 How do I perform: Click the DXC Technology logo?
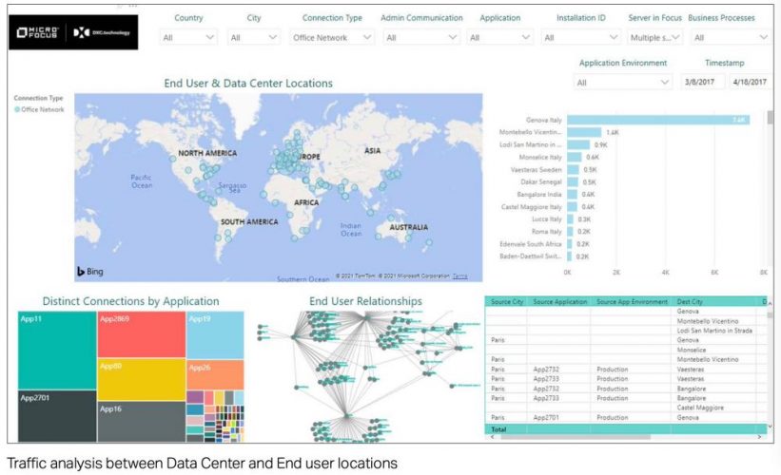(x=102, y=33)
